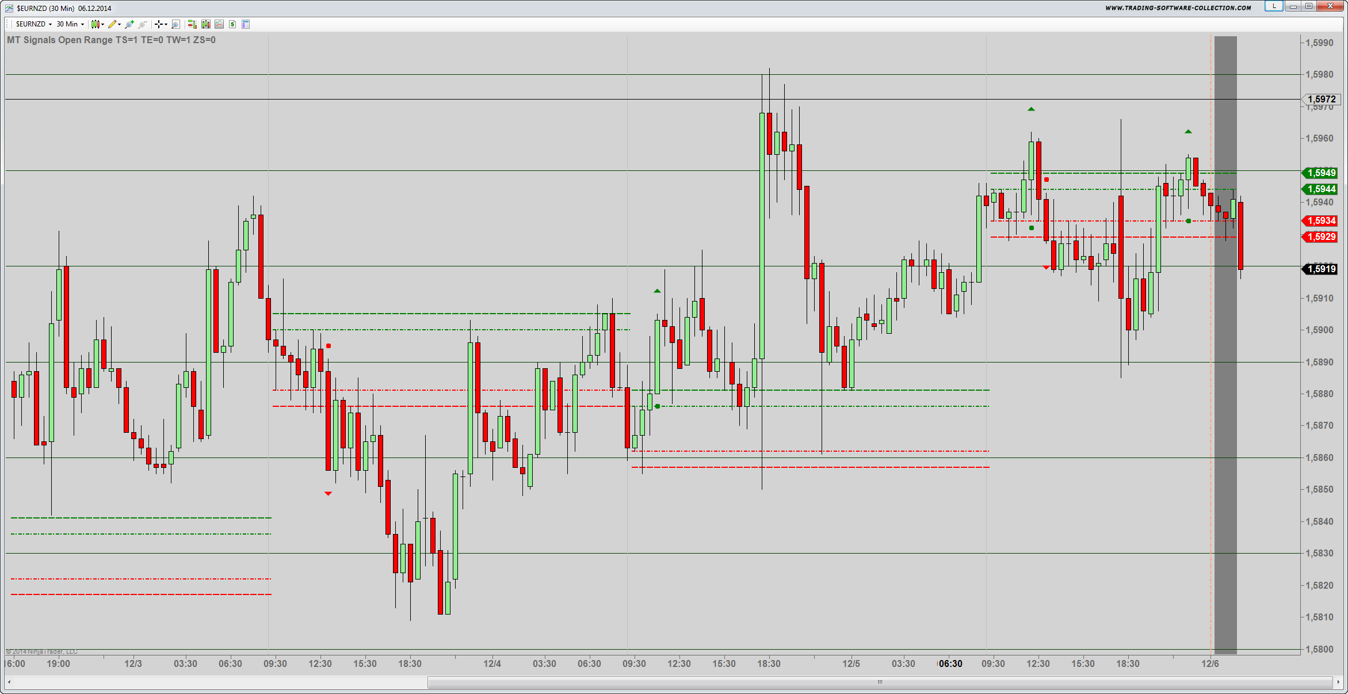The width and height of the screenshot is (1348, 694).
Task: Click the green 1,5949 price marker
Action: (1320, 173)
